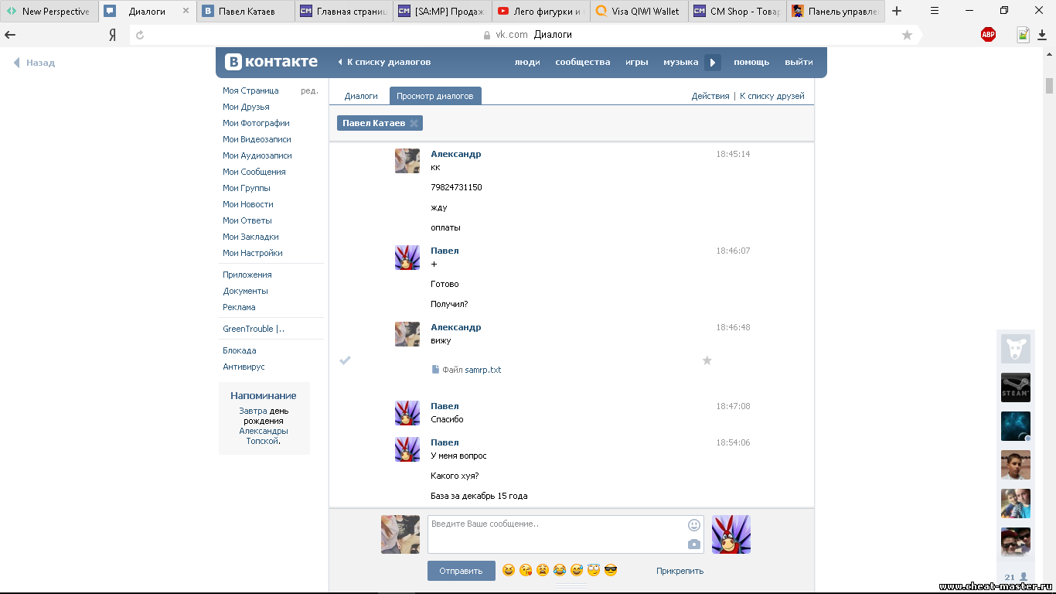The height and width of the screenshot is (594, 1056).
Task: Open the Steam sidebar chat icon
Action: (1015, 387)
